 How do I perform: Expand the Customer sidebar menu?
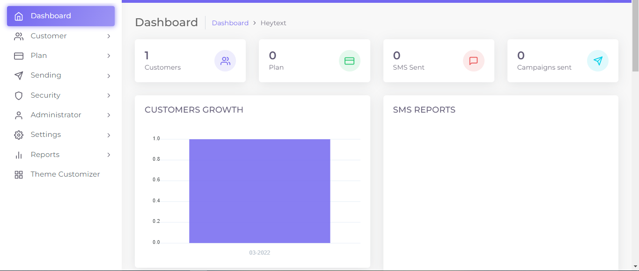109,36
